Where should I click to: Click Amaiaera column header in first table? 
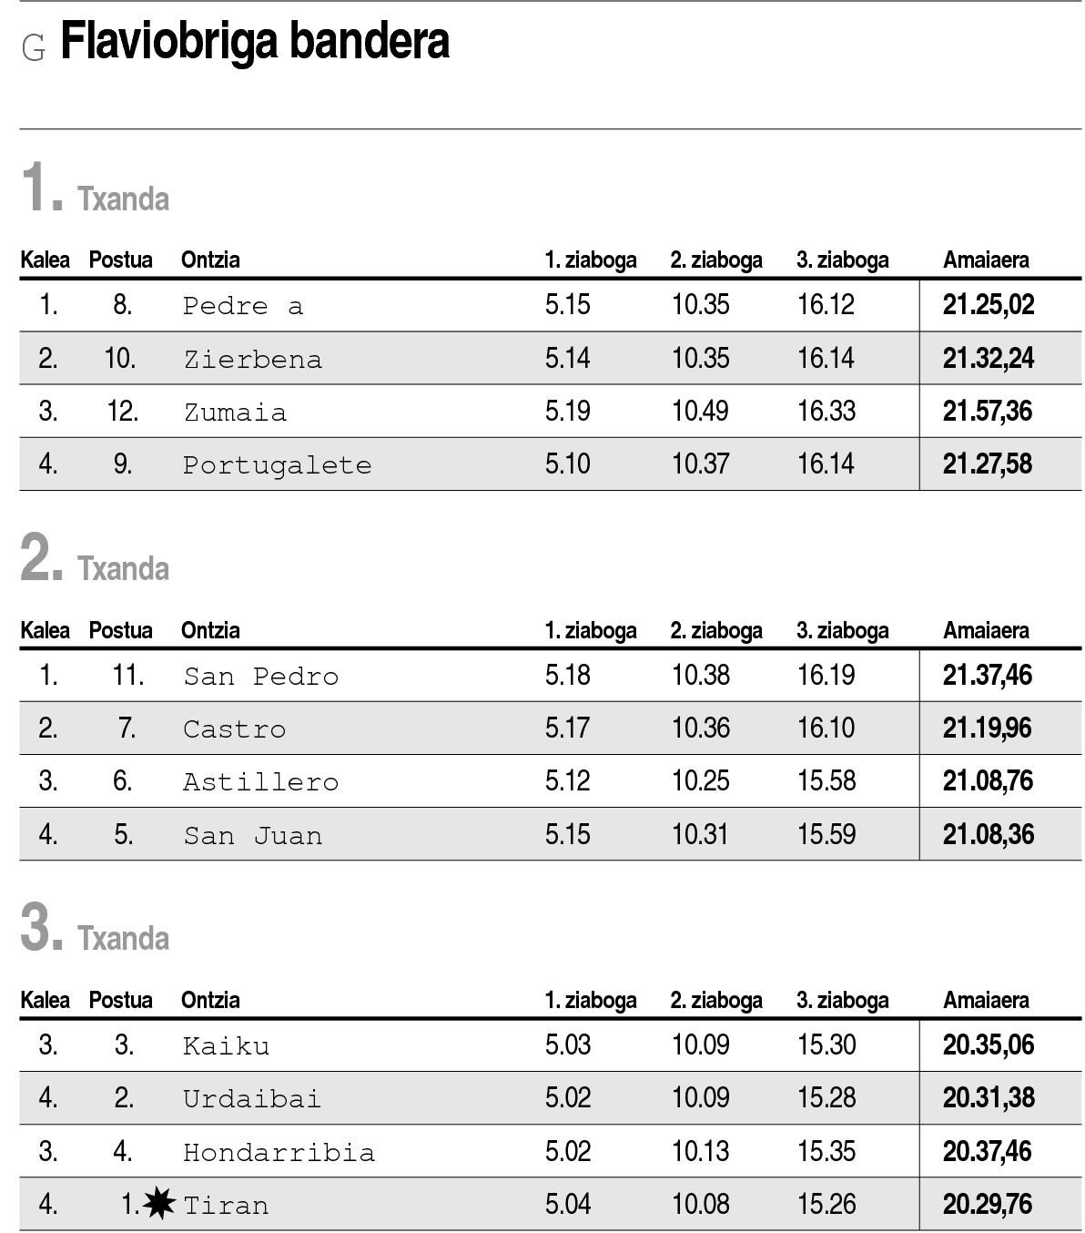pyautogui.click(x=986, y=260)
